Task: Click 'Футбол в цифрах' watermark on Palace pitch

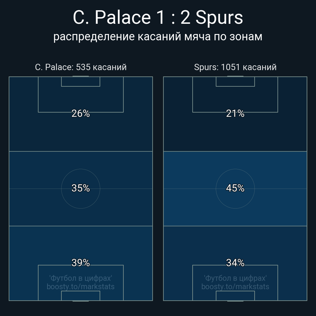Action: pyautogui.click(x=81, y=278)
